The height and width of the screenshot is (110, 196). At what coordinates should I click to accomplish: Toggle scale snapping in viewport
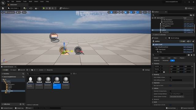click(138, 12)
